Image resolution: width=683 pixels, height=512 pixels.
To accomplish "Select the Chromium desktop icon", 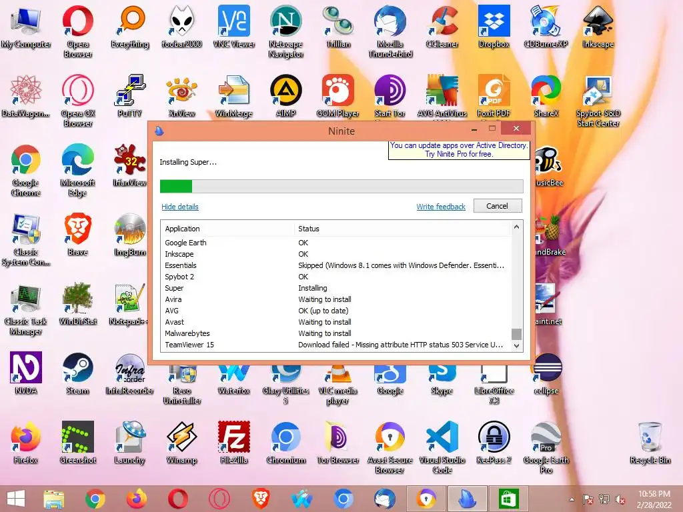I will coord(285,443).
